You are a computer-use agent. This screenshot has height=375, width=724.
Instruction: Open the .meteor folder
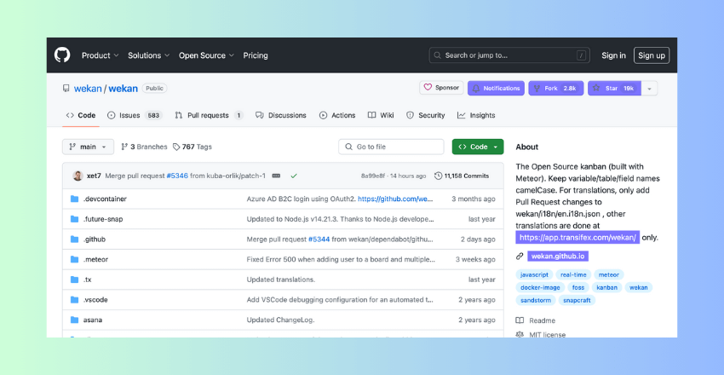tap(95, 260)
